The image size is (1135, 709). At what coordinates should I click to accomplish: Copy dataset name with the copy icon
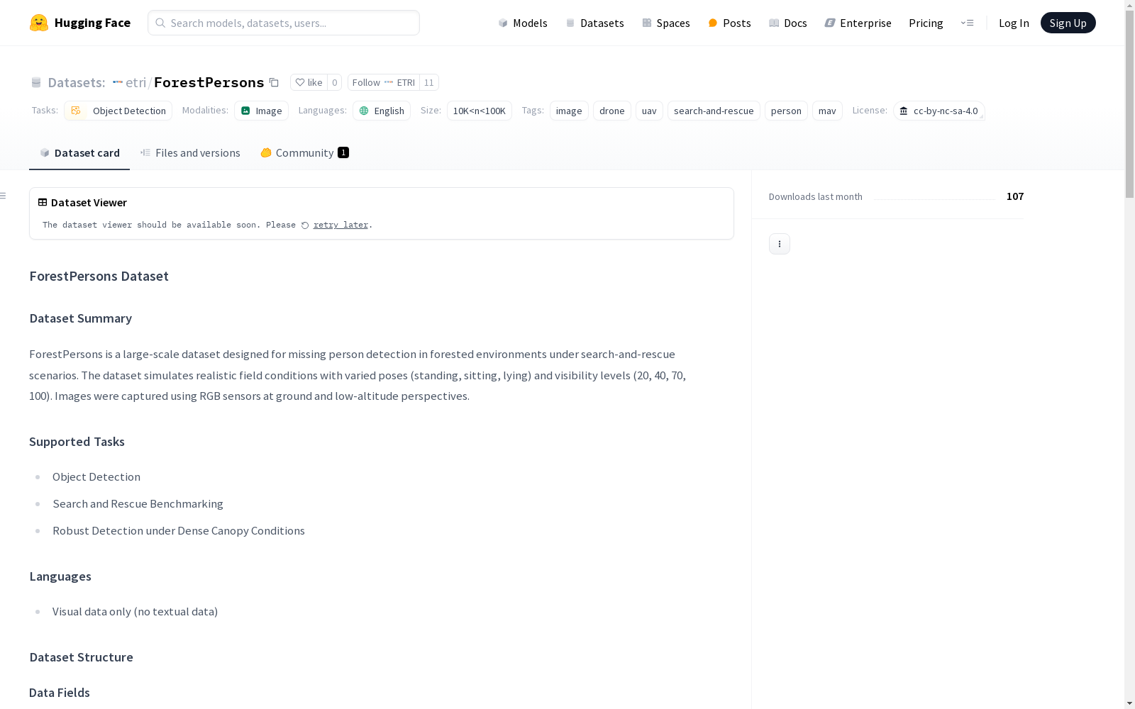pos(274,83)
